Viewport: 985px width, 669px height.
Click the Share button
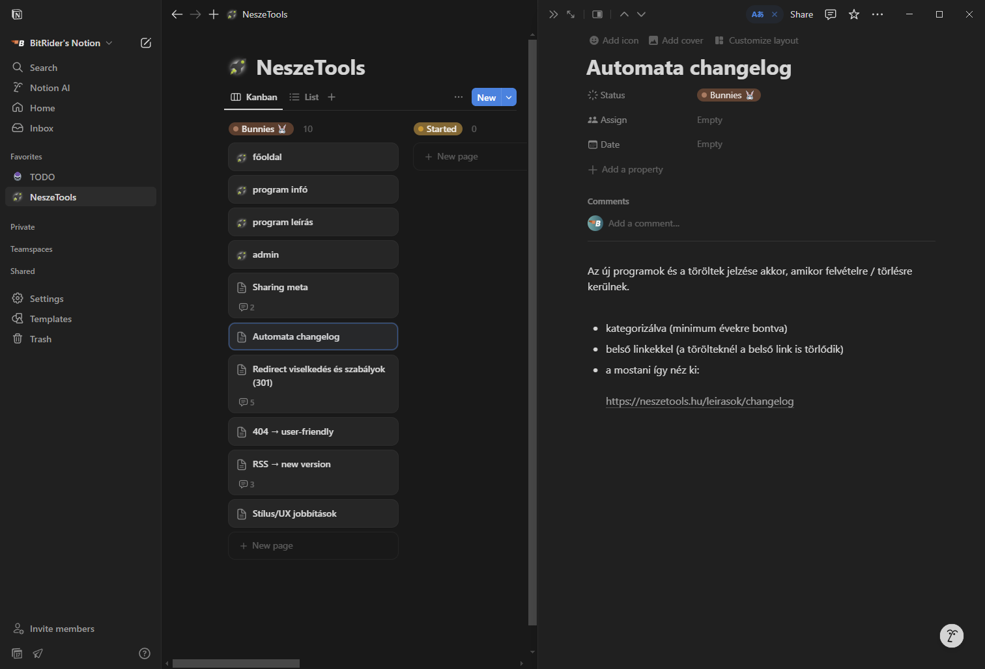(801, 14)
